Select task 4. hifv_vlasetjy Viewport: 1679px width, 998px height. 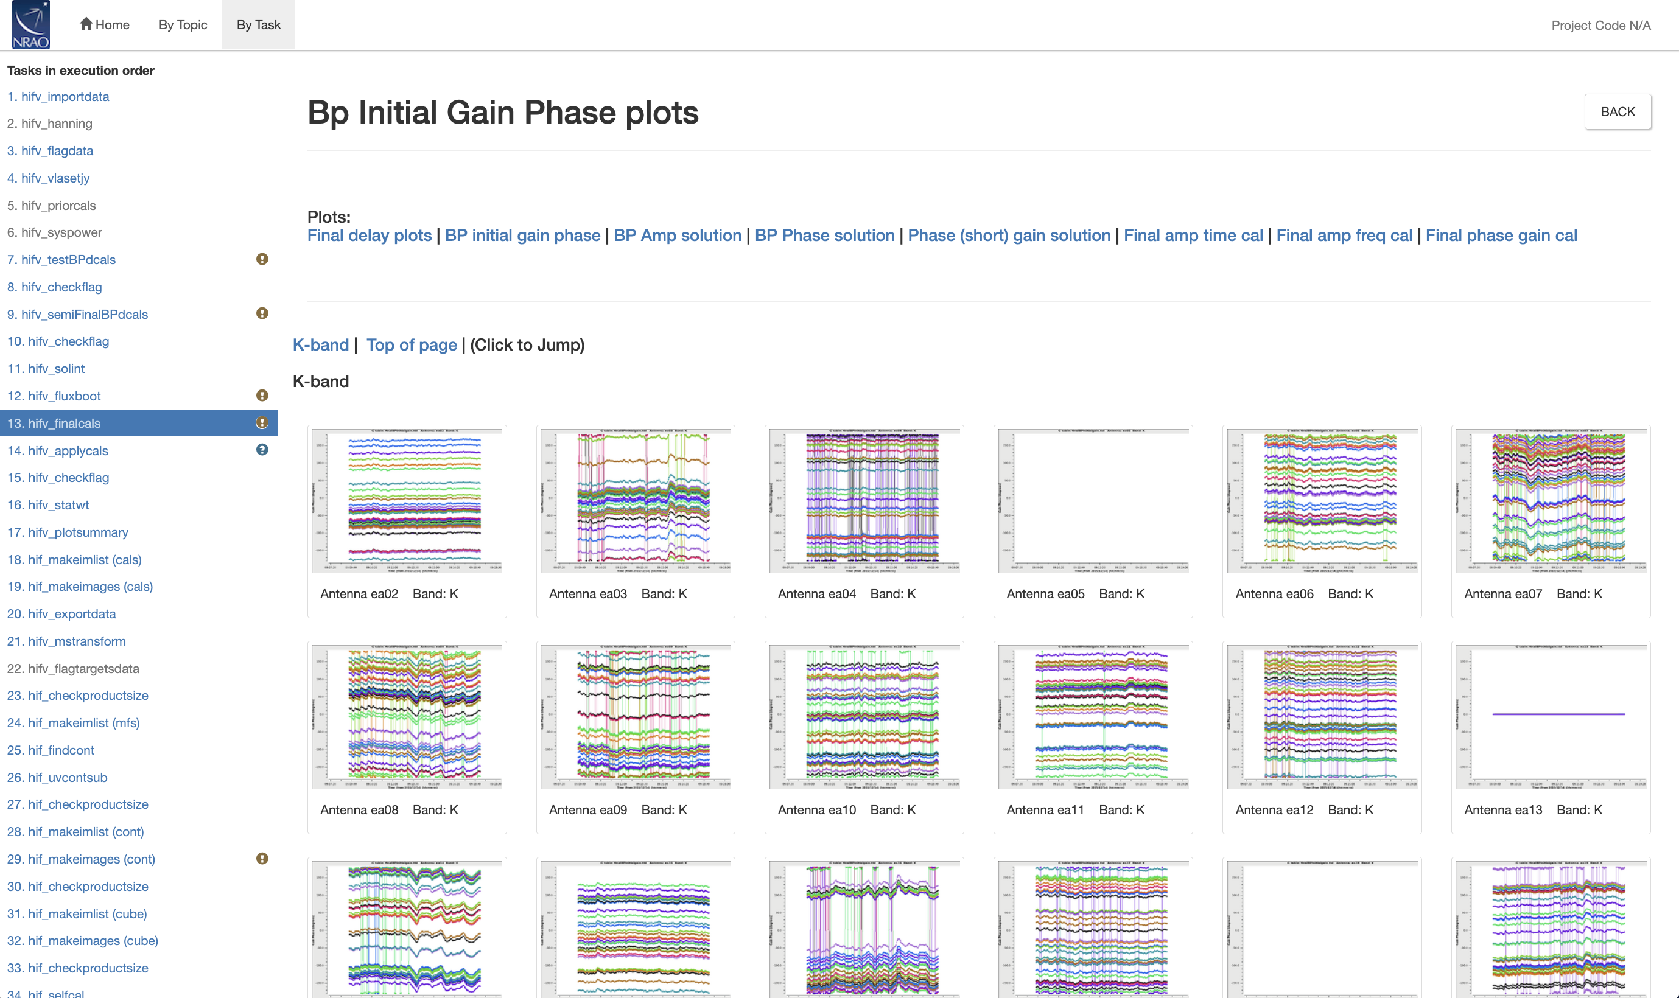tap(49, 178)
